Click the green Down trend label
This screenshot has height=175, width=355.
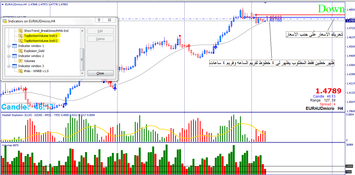click(331, 9)
